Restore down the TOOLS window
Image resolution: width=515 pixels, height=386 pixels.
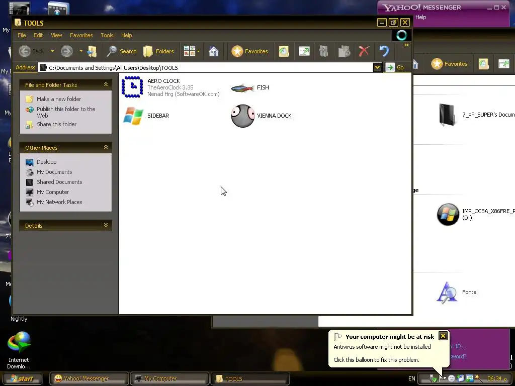(393, 22)
